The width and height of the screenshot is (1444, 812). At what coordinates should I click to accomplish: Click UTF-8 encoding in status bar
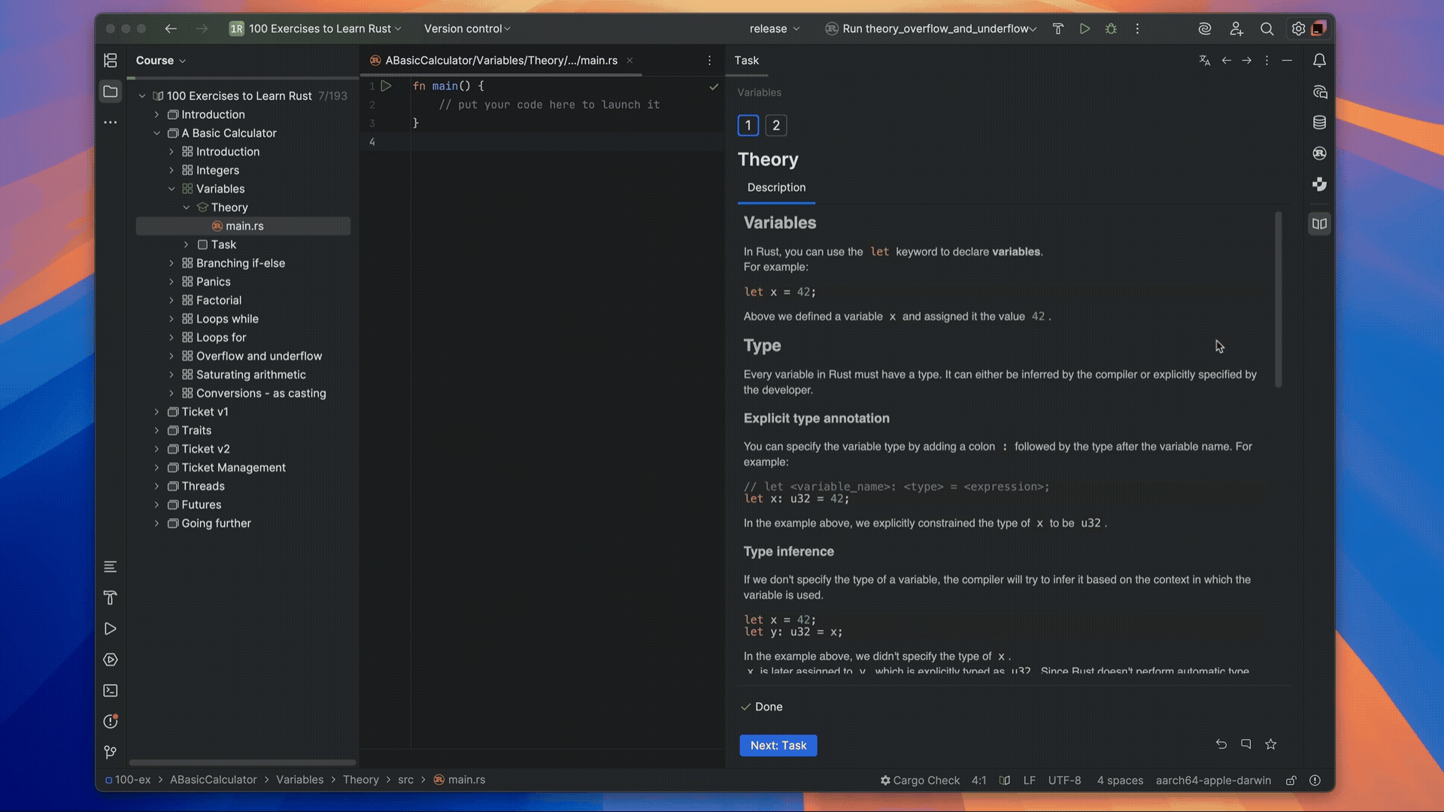pyautogui.click(x=1064, y=780)
